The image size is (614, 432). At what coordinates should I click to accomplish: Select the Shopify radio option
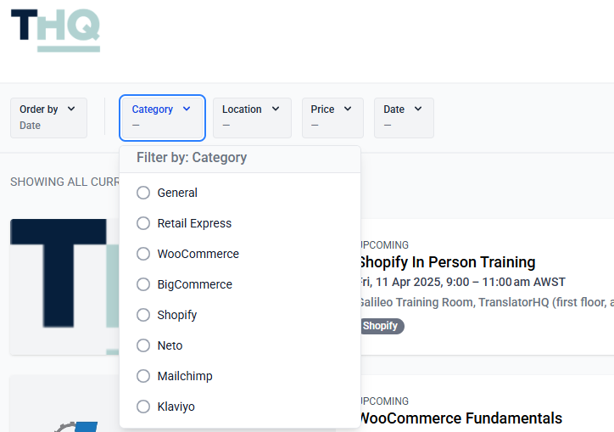point(143,315)
